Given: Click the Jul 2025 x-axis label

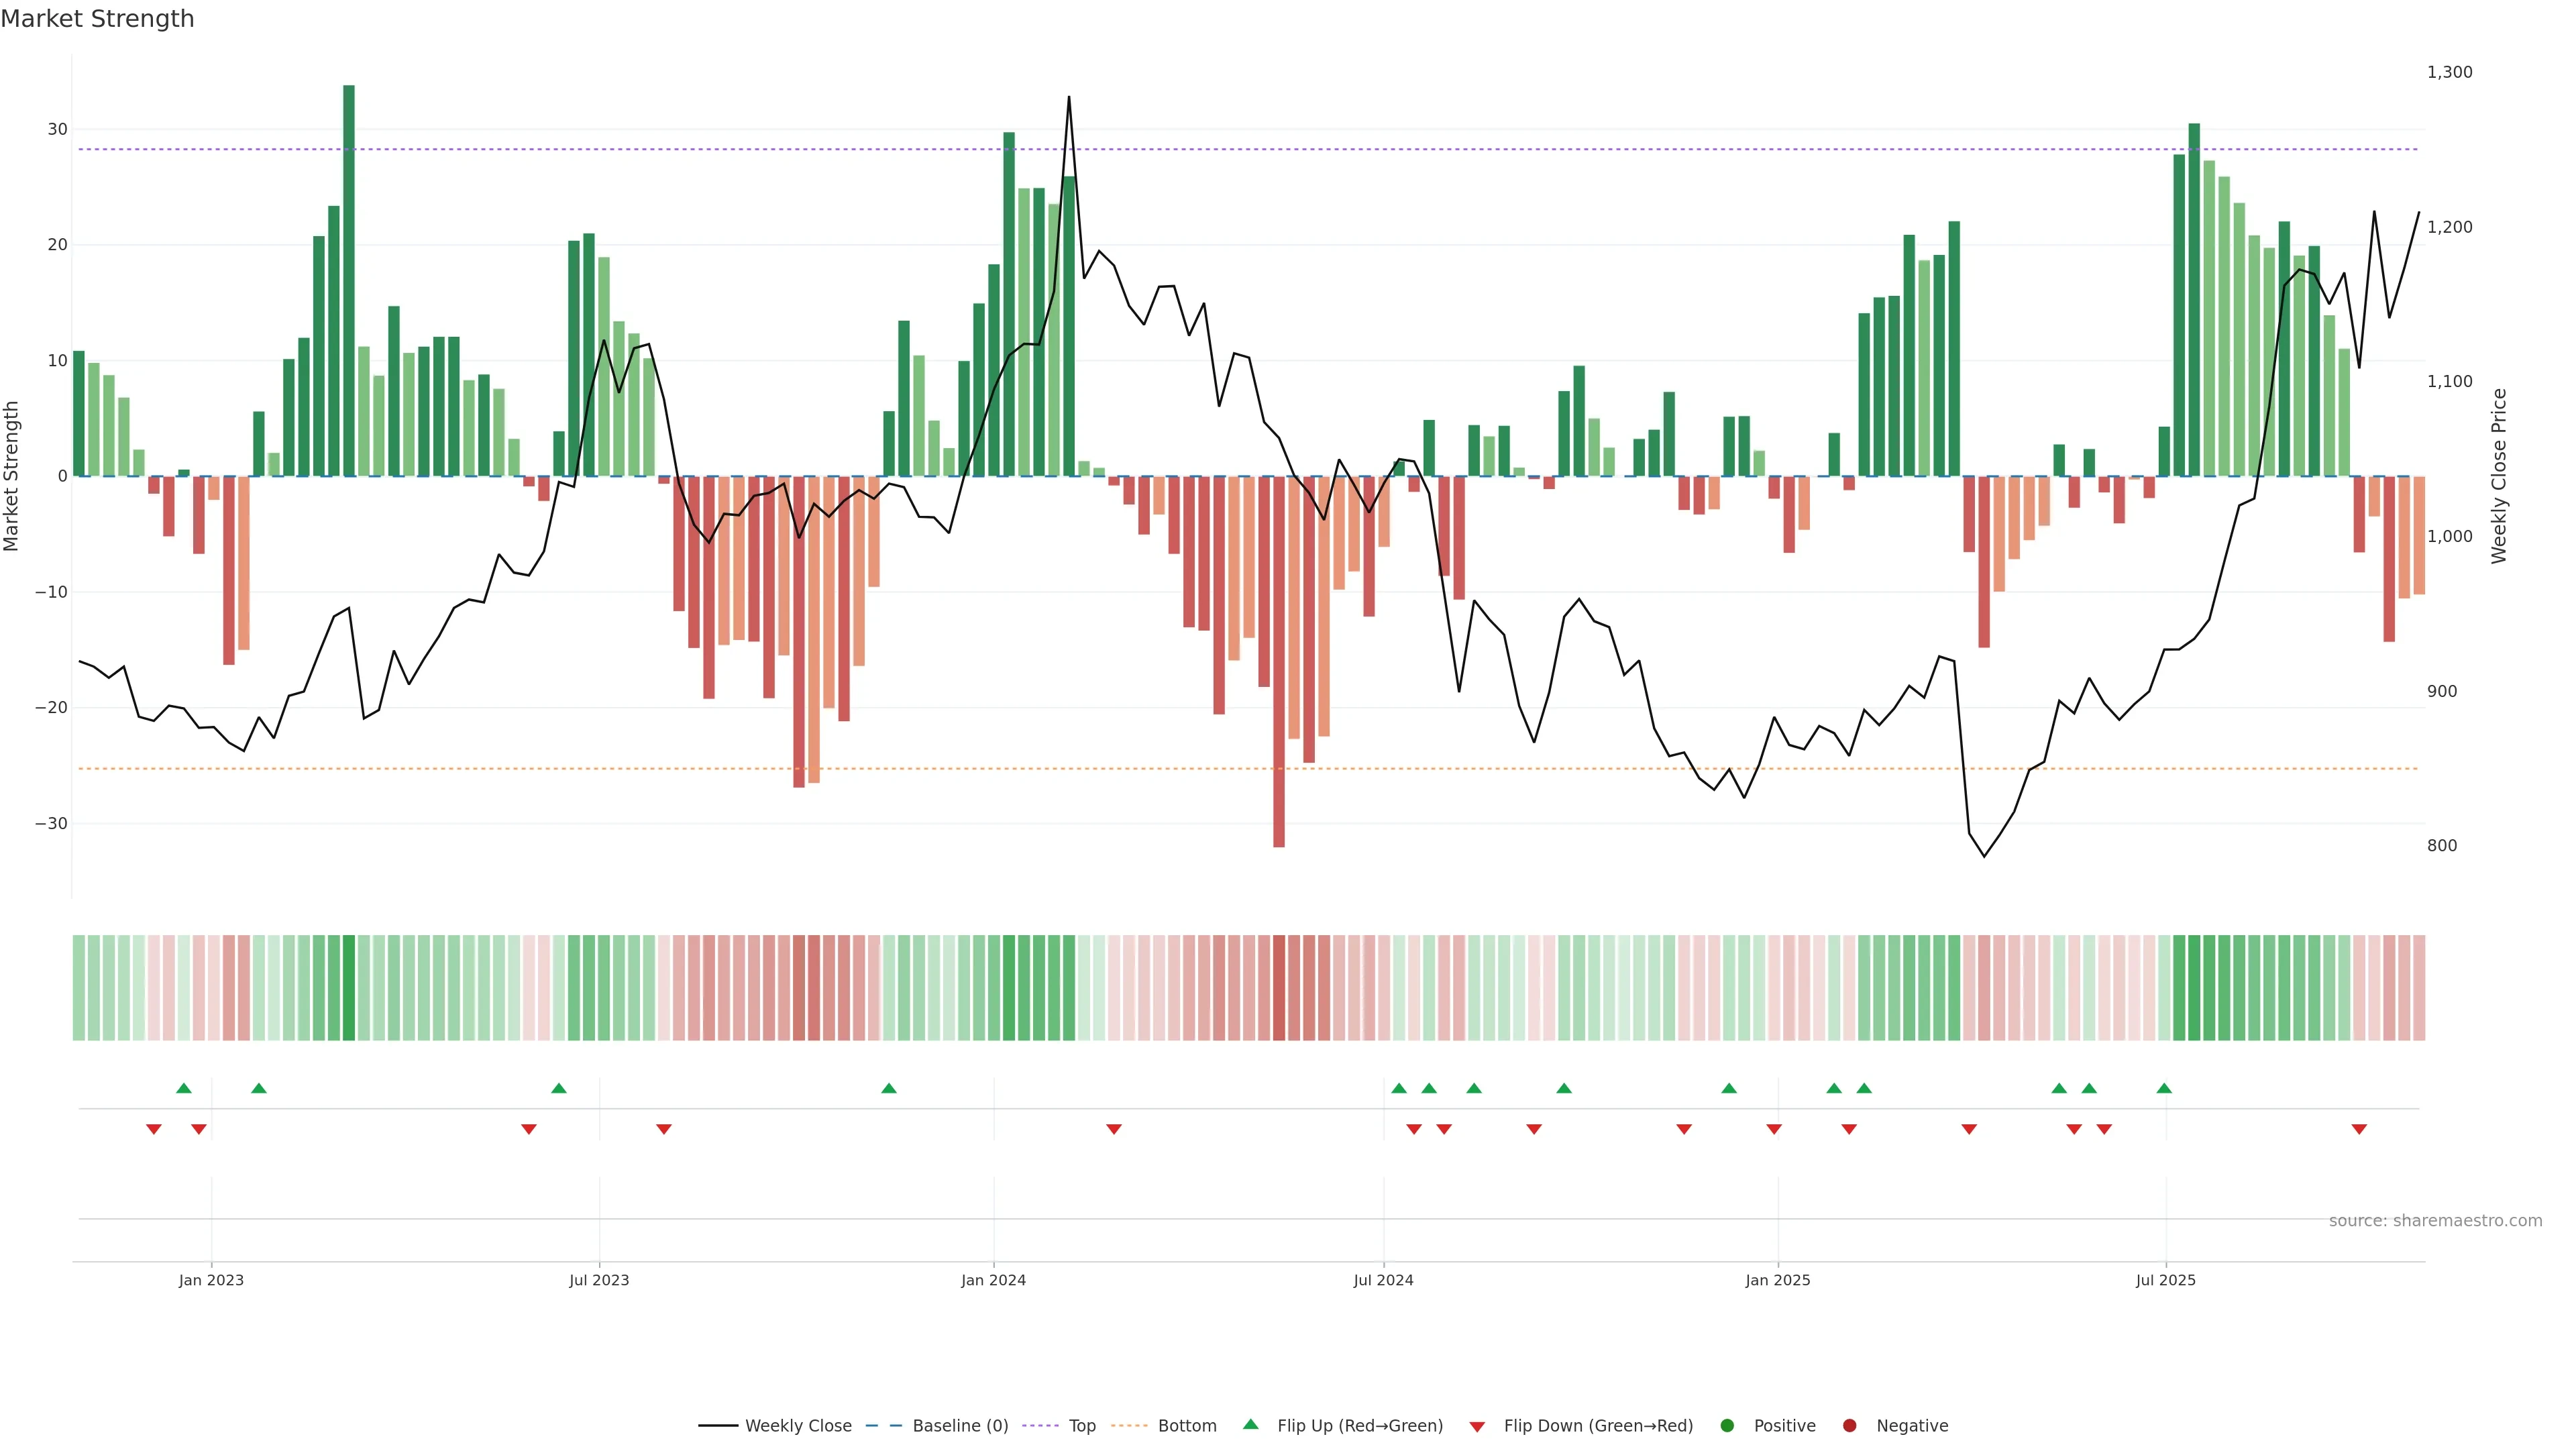Looking at the screenshot, I should tap(2165, 1280).
